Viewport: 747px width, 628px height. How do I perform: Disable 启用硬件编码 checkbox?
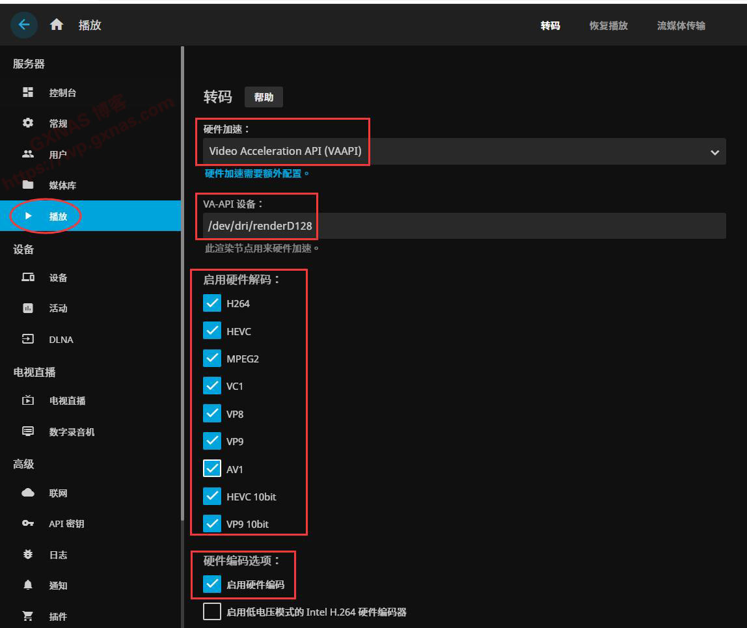coord(212,584)
